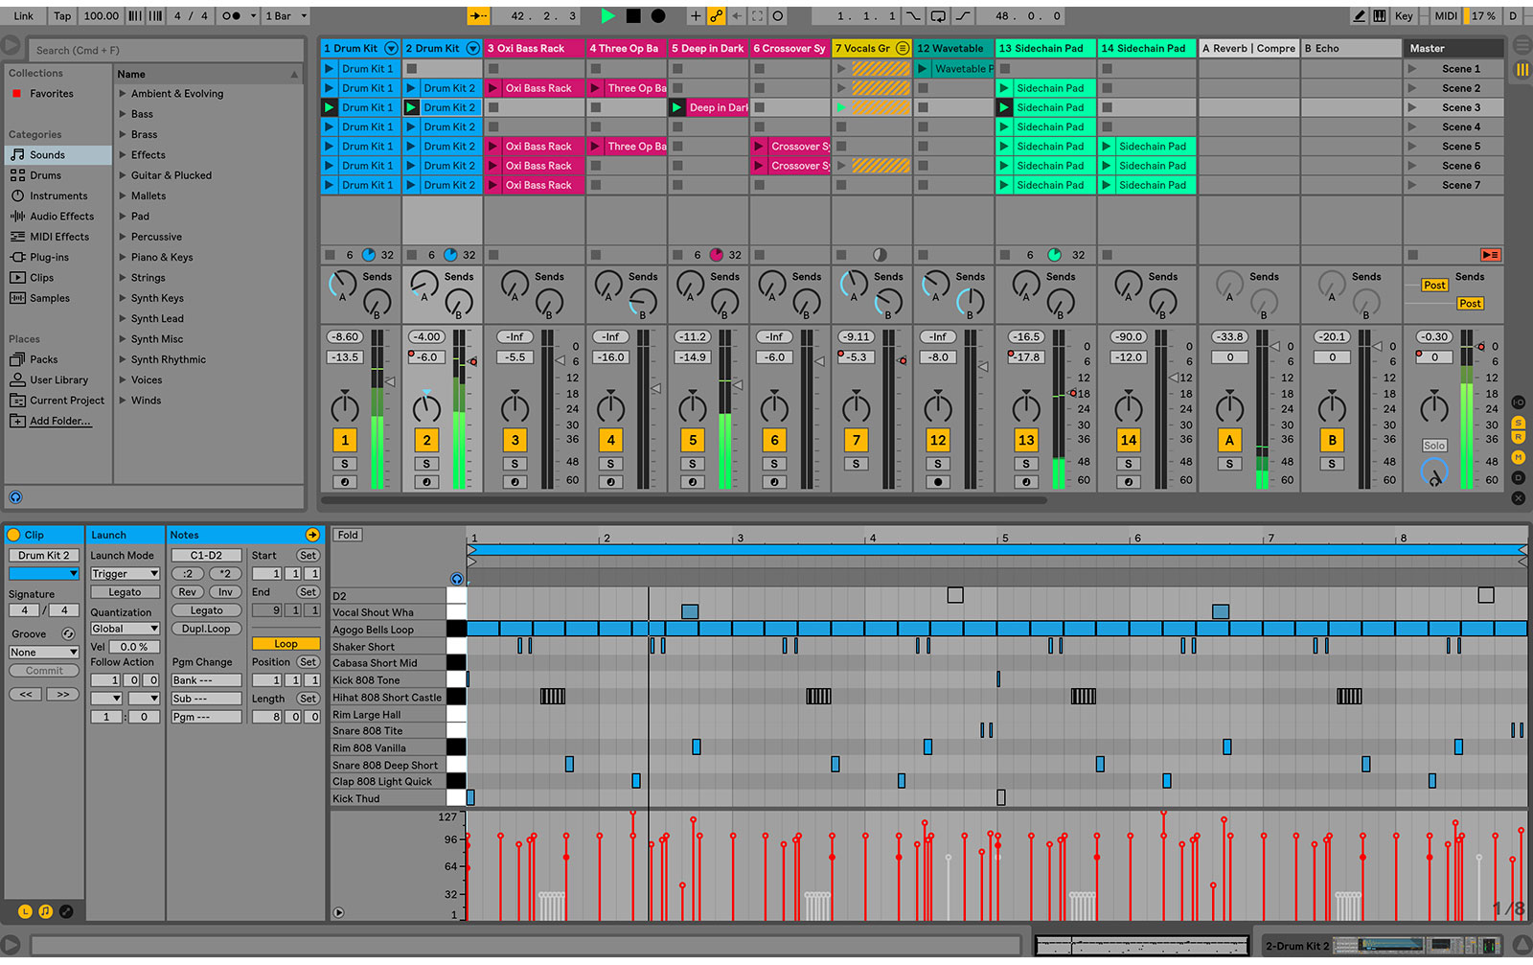The height and width of the screenshot is (965, 1533).
Task: Open the 1 Bar quantization menu
Action: [286, 16]
